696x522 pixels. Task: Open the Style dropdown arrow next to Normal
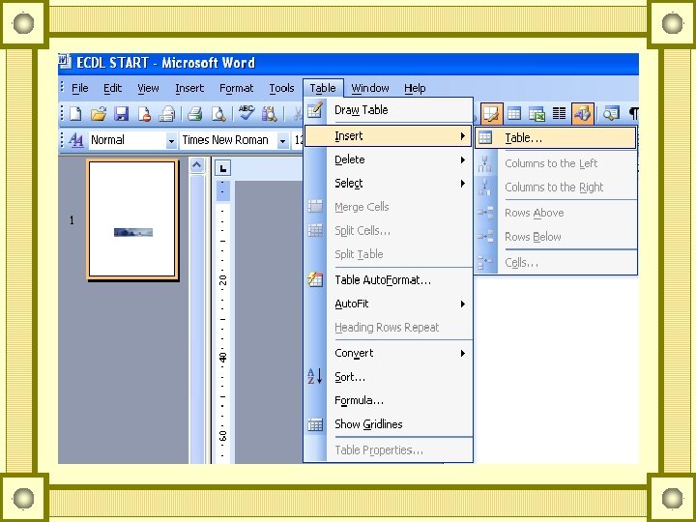(x=171, y=141)
